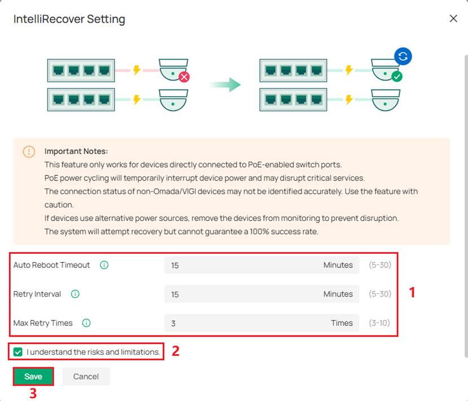Click the dialog's vertical scrollbar
The width and height of the screenshot is (468, 401).
[466, 206]
